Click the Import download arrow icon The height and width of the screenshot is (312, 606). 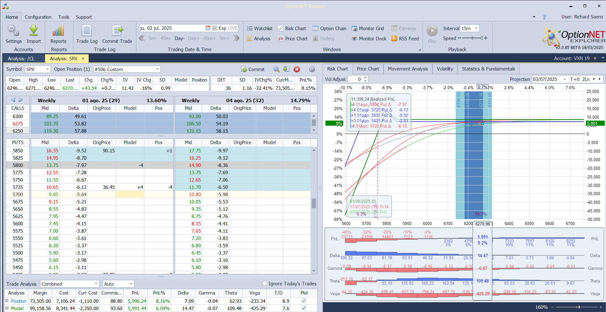coord(34,31)
